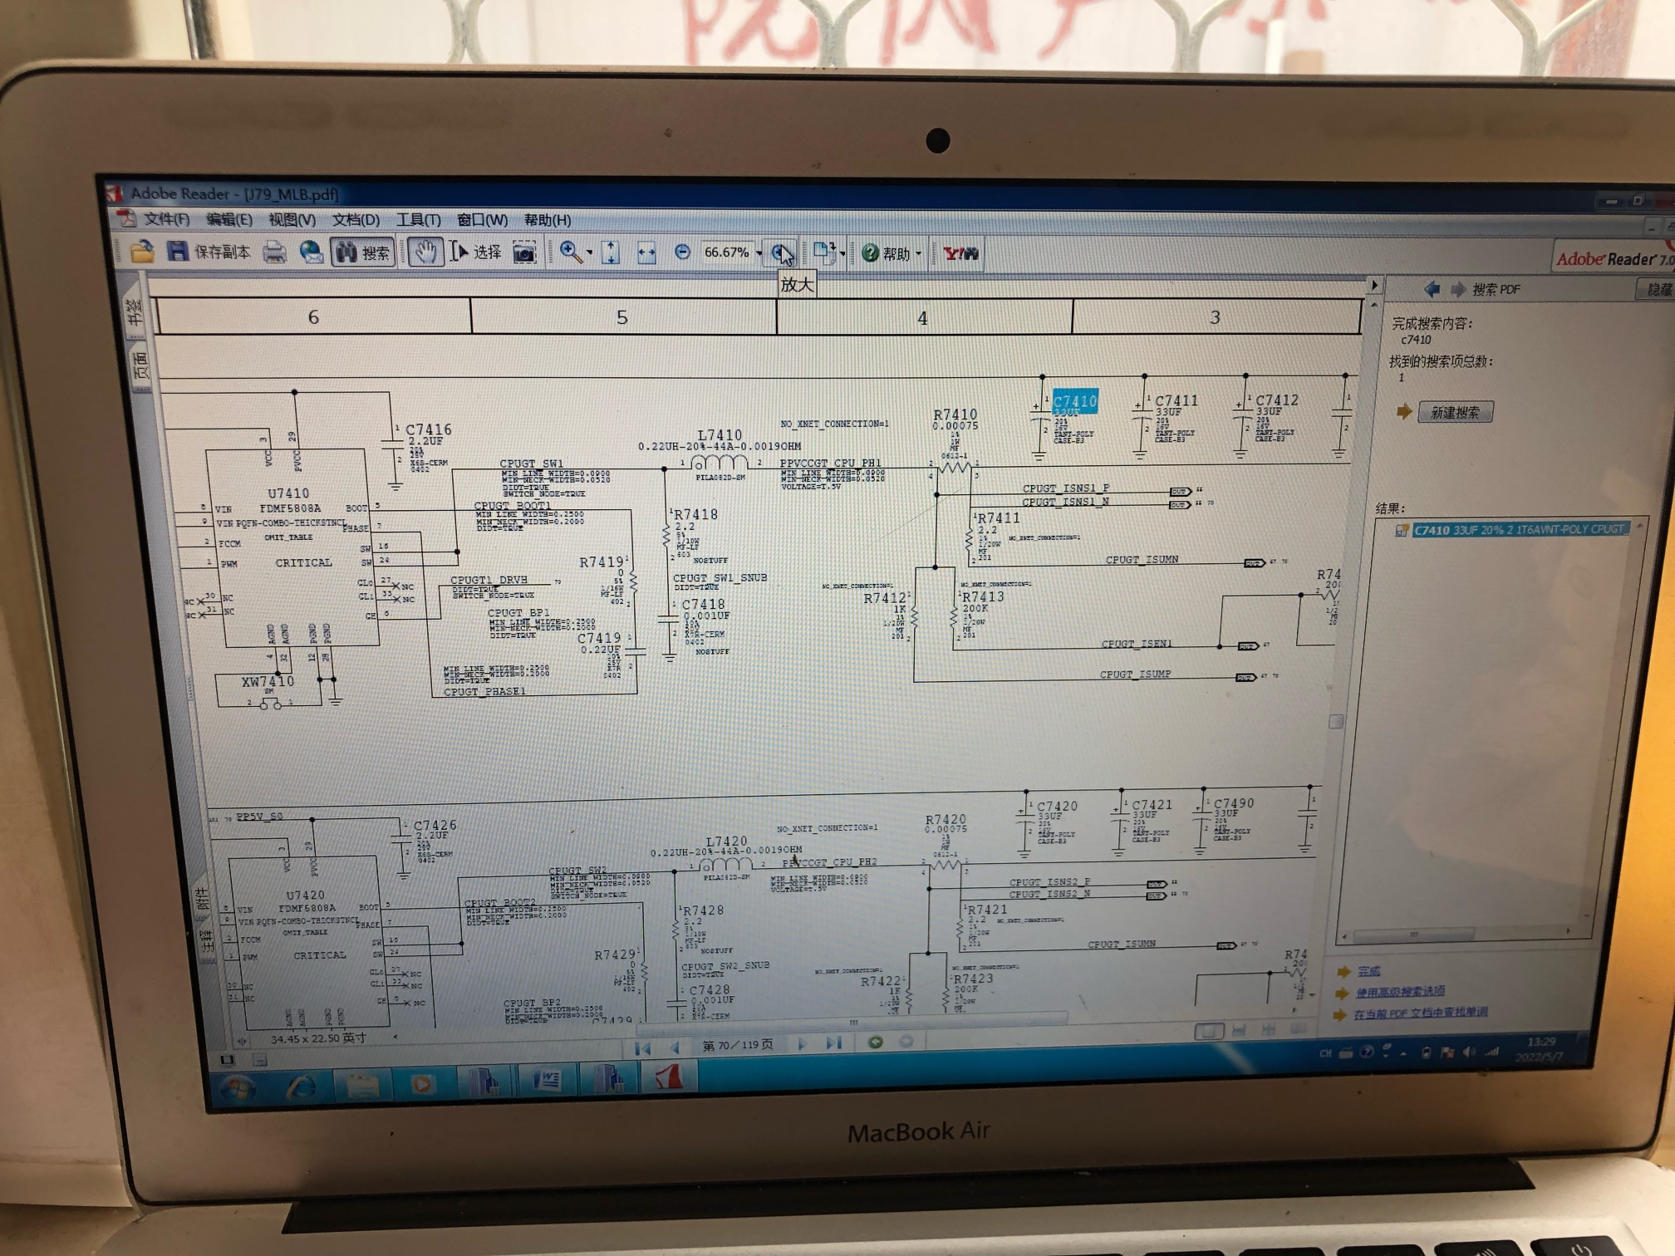Select single page layout icon
This screenshot has width=1675, height=1256.
tap(1208, 1032)
